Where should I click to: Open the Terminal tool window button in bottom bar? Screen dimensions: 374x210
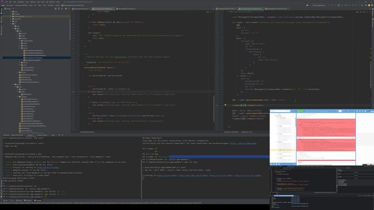click(x=37, y=201)
